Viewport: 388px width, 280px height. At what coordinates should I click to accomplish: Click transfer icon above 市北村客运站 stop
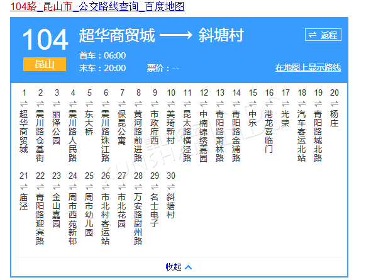tap(106, 187)
